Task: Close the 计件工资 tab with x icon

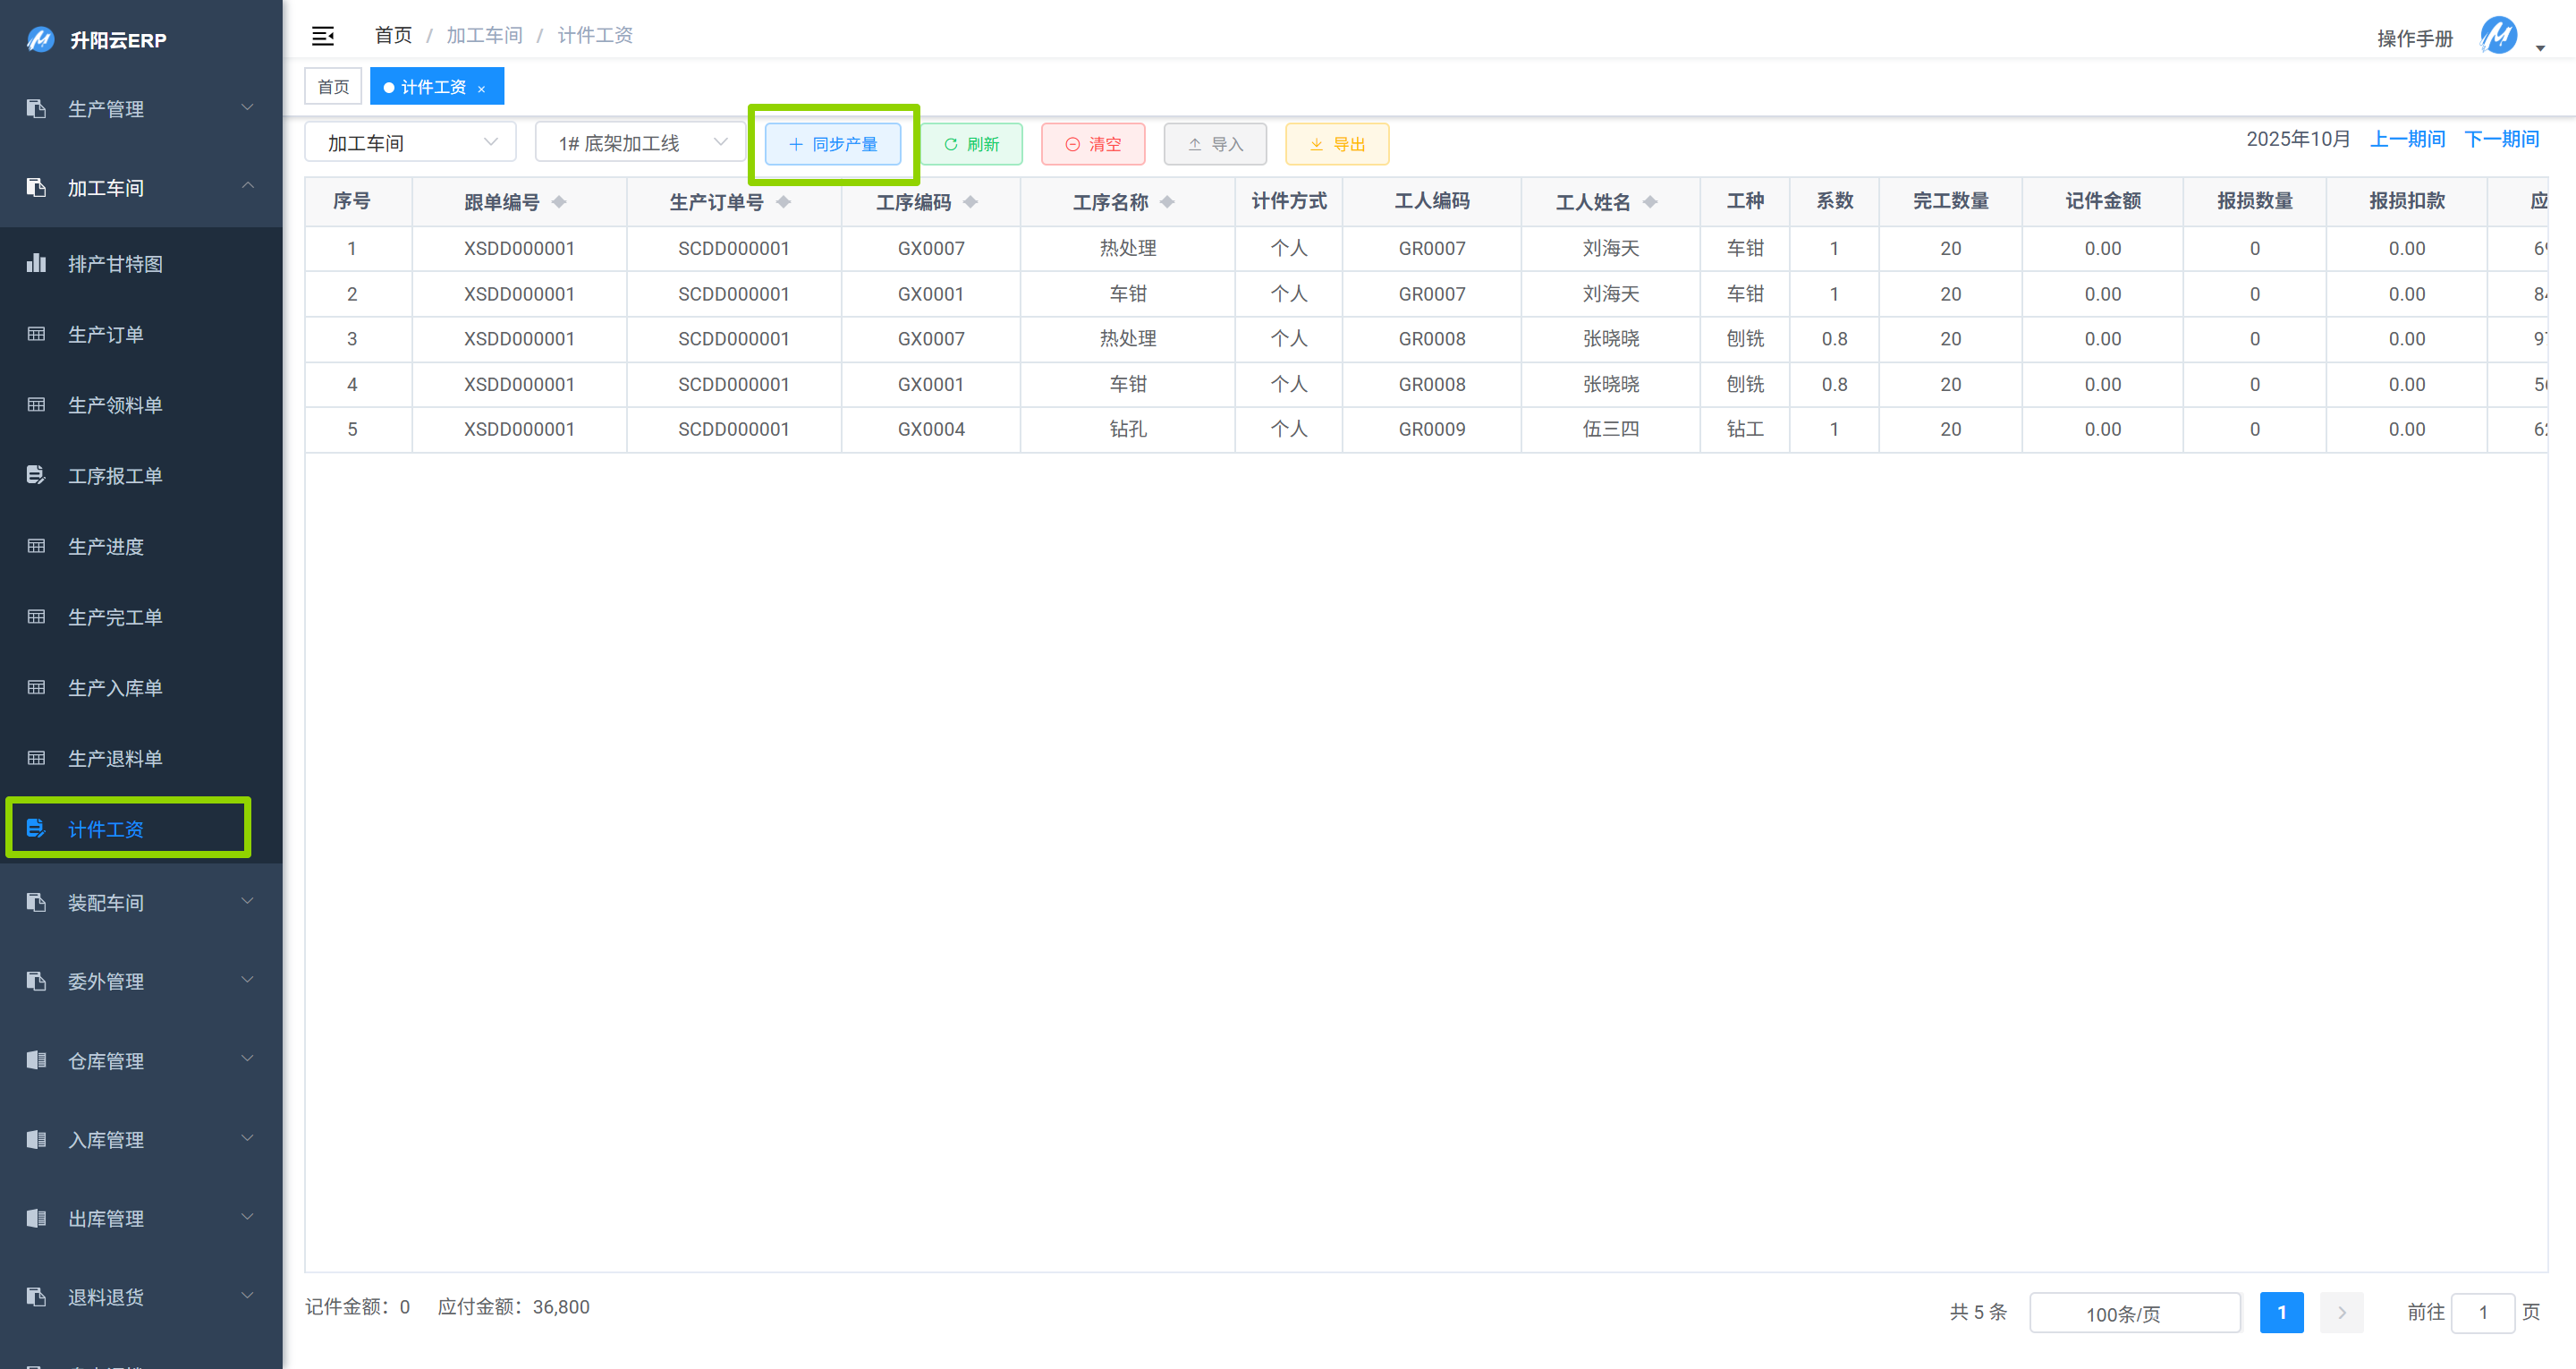Action: click(x=481, y=88)
